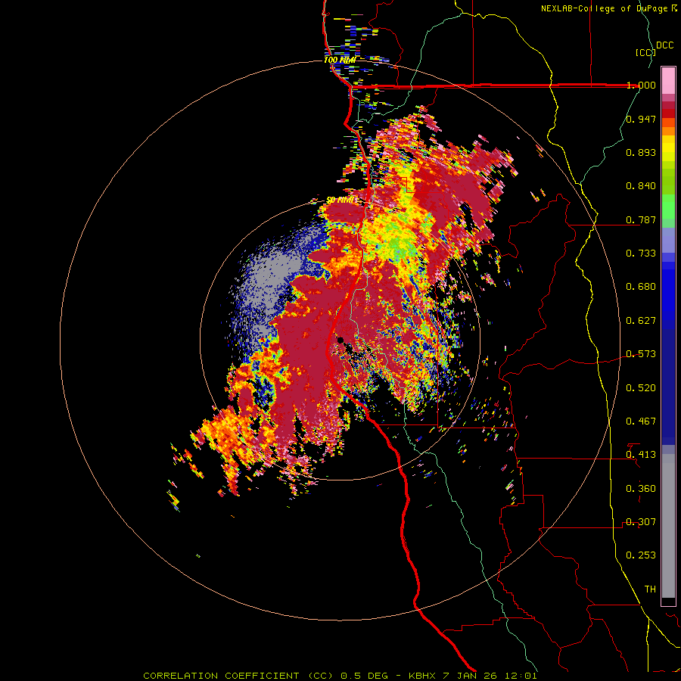Image resolution: width=681 pixels, height=681 pixels.
Task: Select the 50 NM range ring label
Action: click(x=340, y=201)
